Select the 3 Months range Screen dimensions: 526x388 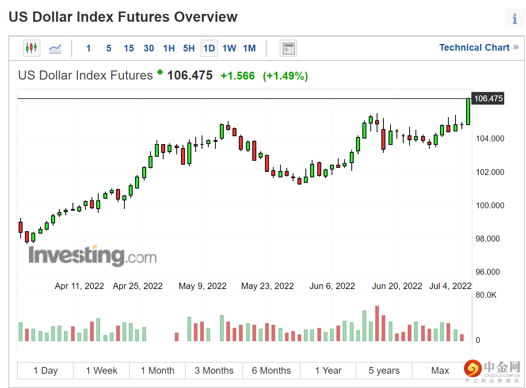click(x=214, y=371)
